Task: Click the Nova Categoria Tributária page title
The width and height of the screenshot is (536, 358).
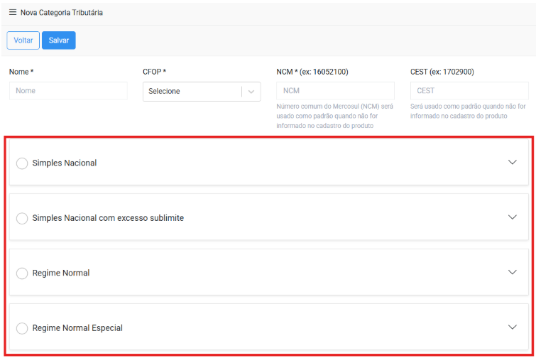Action: point(62,12)
